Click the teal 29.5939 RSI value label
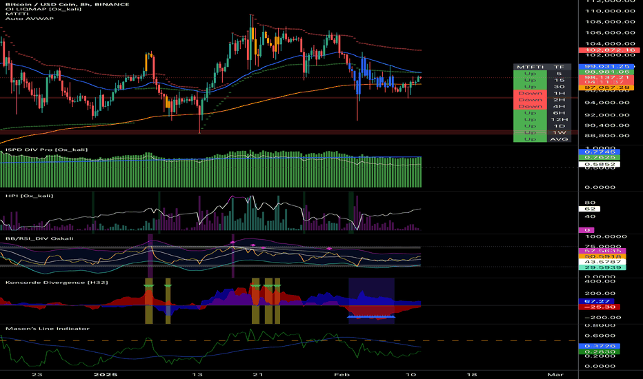This screenshot has height=379, width=643. point(602,267)
